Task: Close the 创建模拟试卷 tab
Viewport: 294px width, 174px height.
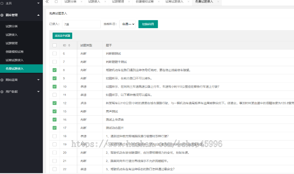Action: 159,2
